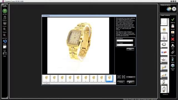Click the paperclip attach icon
The height and width of the screenshot is (100, 178).
173,52
